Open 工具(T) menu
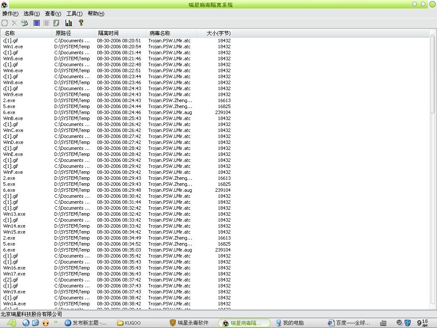Image resolution: width=437 pixels, height=328 pixels. click(74, 13)
